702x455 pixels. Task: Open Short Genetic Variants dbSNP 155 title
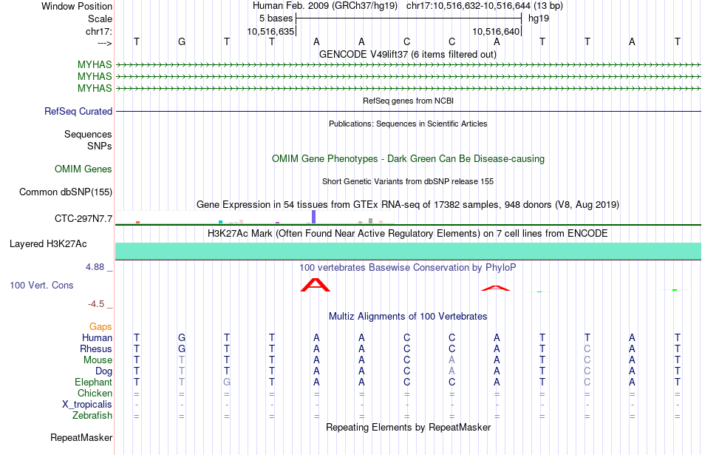[x=408, y=181]
